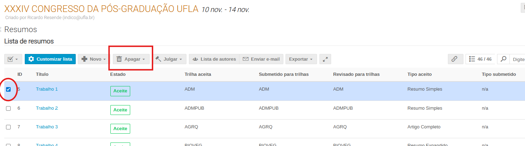The image size is (525, 146).
Task: Check the checkbox for Trabalho 2
Action: [8, 108]
